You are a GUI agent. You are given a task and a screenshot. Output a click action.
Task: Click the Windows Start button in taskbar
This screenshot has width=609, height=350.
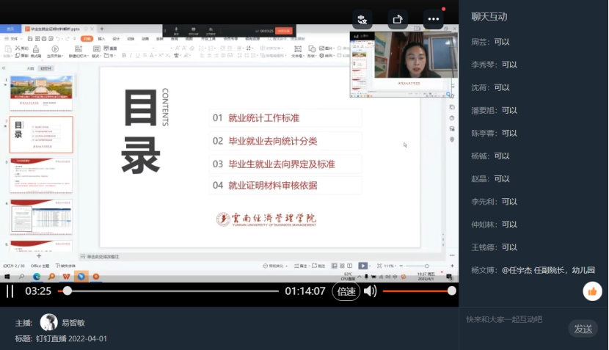pyautogui.click(x=7, y=277)
